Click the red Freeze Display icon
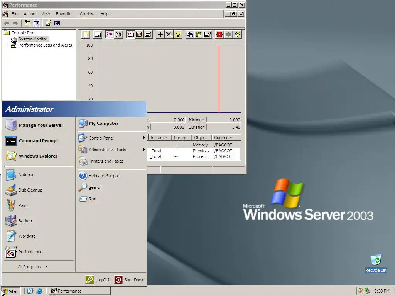The height and width of the screenshot is (296, 395). tap(219, 34)
